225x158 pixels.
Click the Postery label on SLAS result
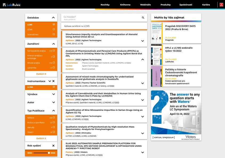point(69,152)
